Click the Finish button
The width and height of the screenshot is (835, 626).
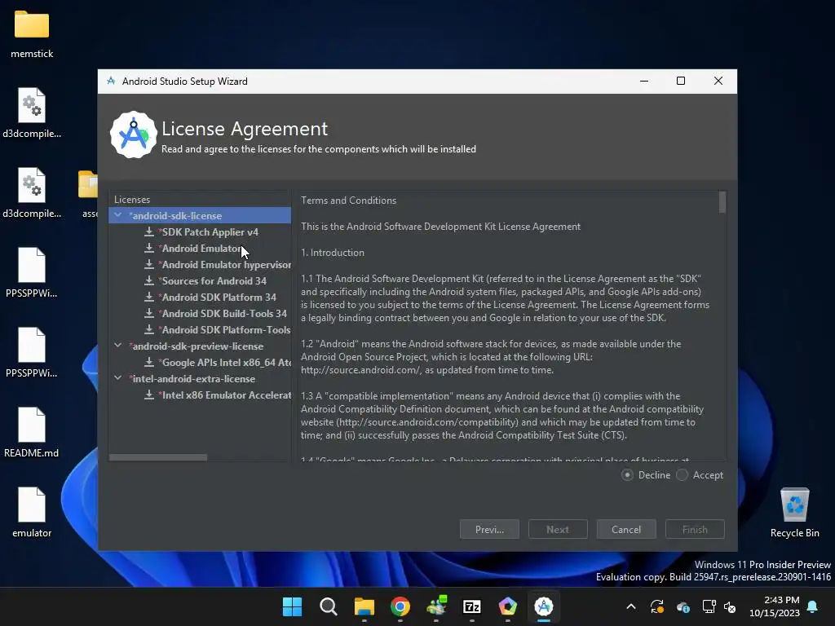[x=695, y=529]
